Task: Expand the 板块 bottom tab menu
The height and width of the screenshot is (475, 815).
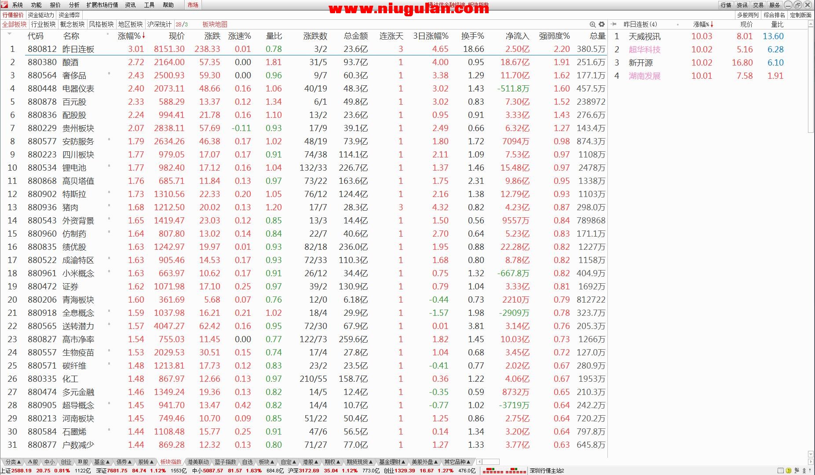Action: pyautogui.click(x=267, y=462)
